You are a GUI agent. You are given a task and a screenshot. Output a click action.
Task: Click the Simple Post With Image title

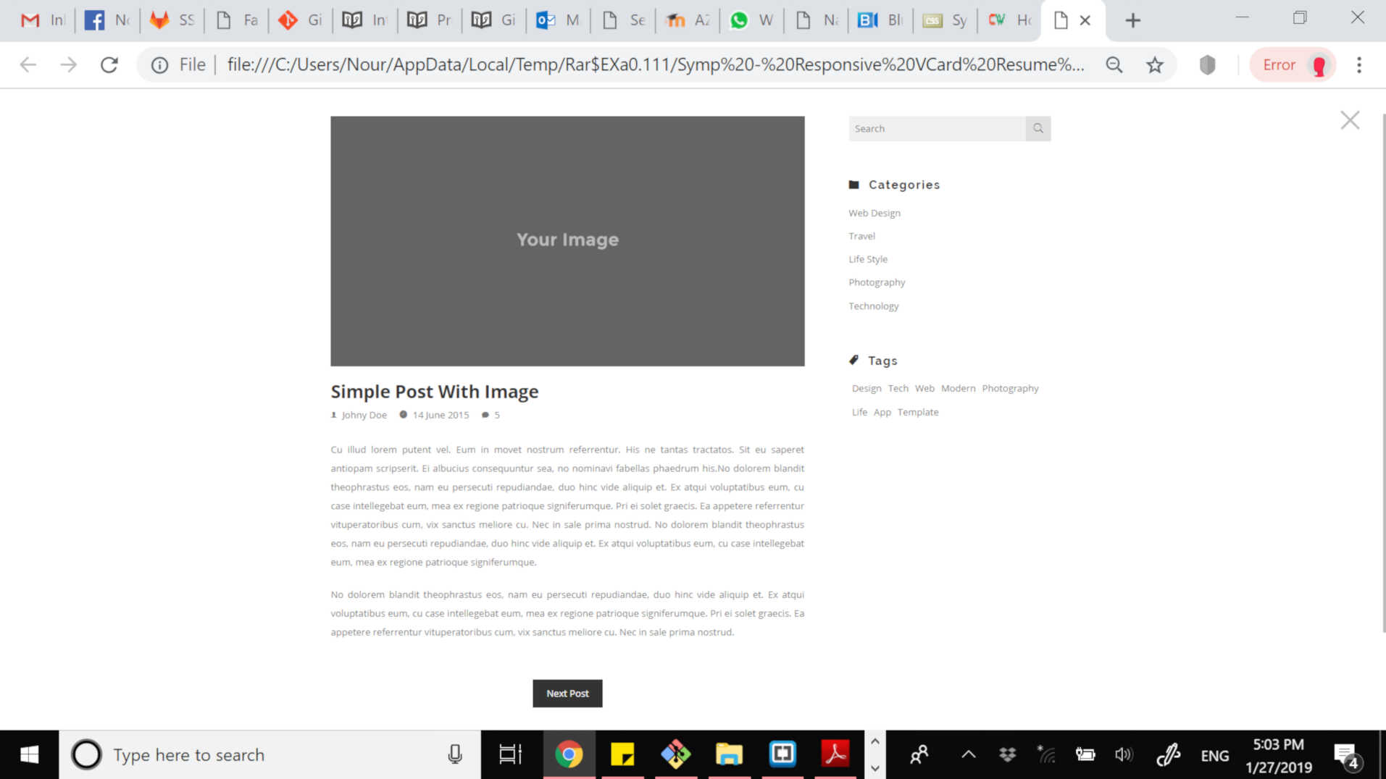tap(435, 392)
